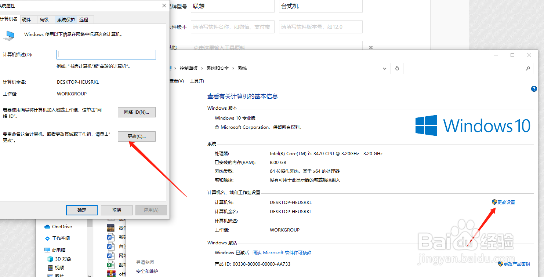
Task: Click the 更改(C)... button
Action: pos(137,136)
